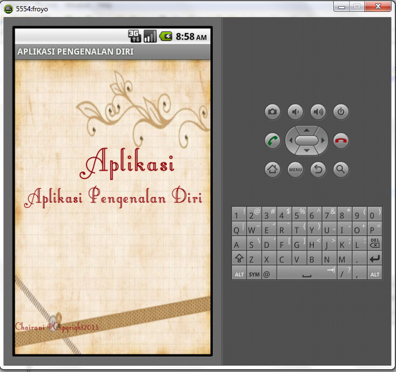Open the MENU hardware button
396x372 pixels.
(x=295, y=170)
